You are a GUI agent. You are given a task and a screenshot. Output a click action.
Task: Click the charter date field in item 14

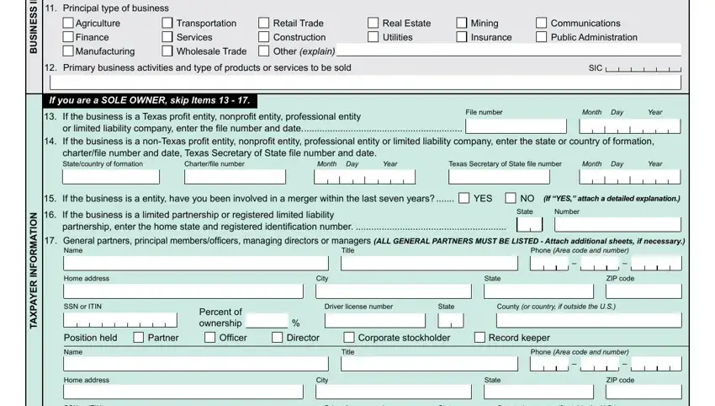[x=364, y=177]
